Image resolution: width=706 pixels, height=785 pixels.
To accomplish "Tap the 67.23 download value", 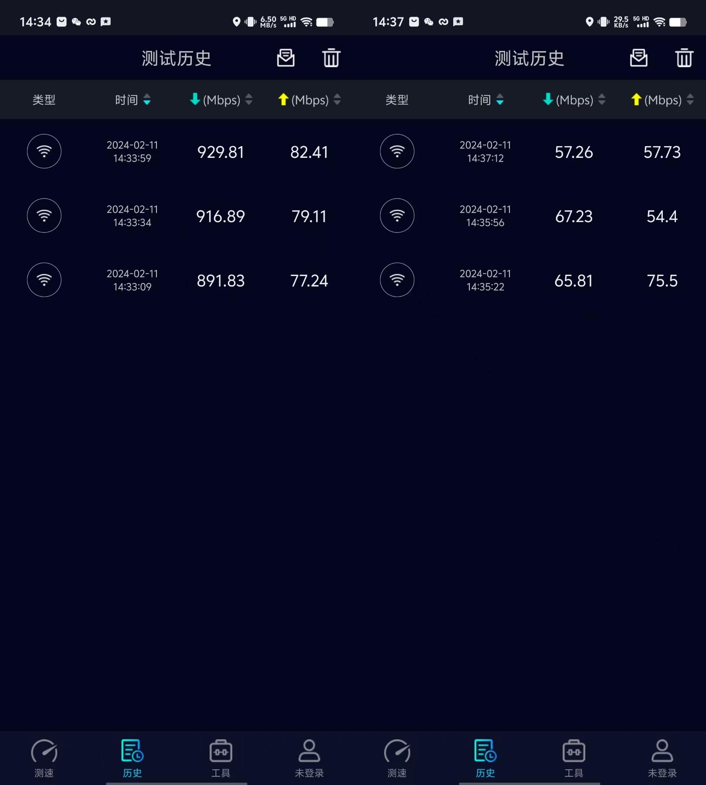I will tap(574, 216).
